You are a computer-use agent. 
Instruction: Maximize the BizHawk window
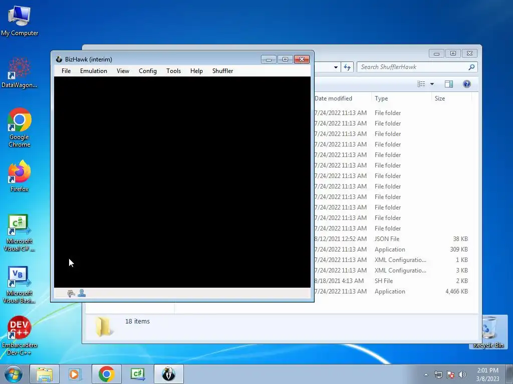pyautogui.click(x=285, y=59)
